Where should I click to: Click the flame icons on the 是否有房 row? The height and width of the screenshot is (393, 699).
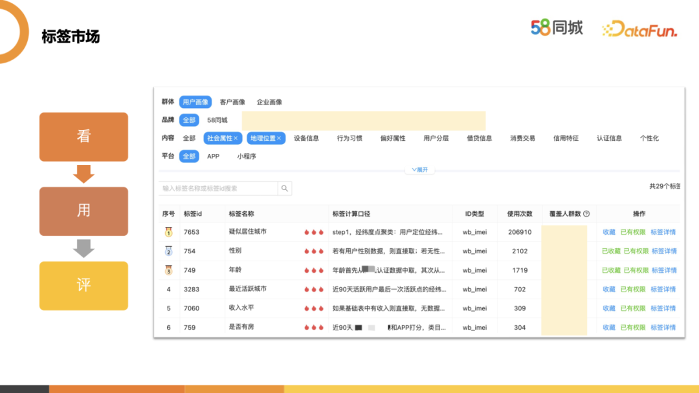click(313, 326)
